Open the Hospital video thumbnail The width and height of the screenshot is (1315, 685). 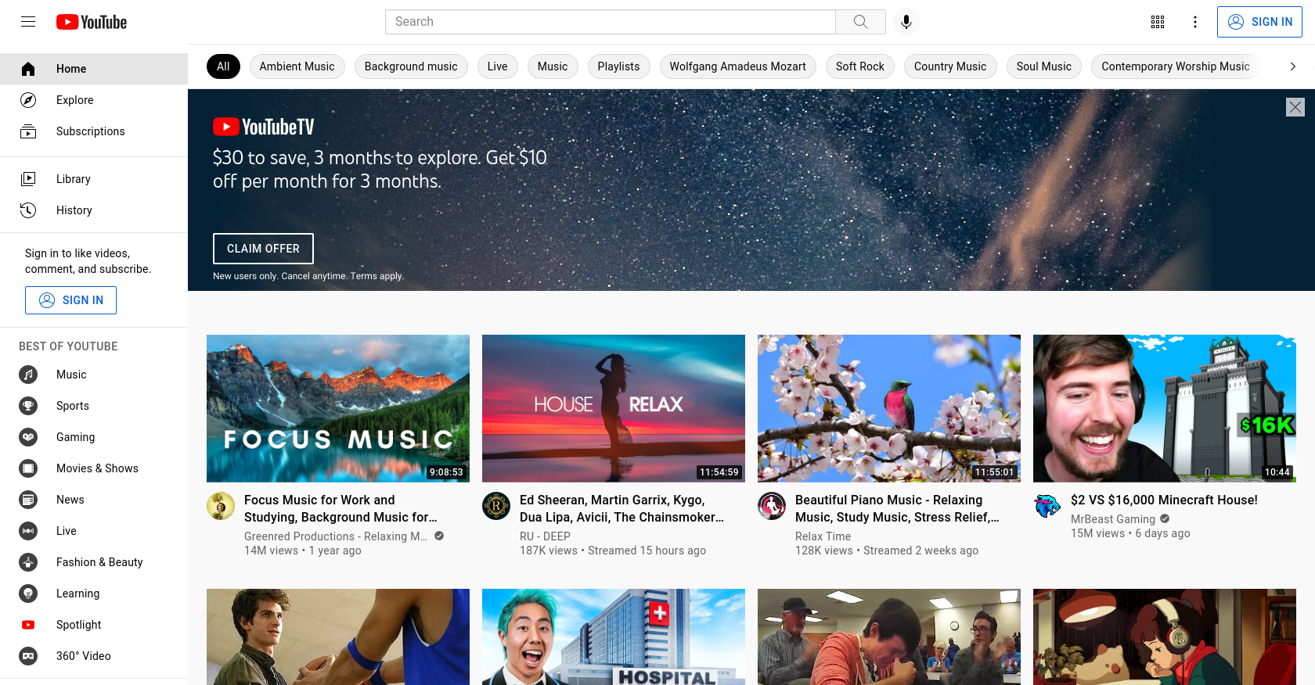[614, 637]
